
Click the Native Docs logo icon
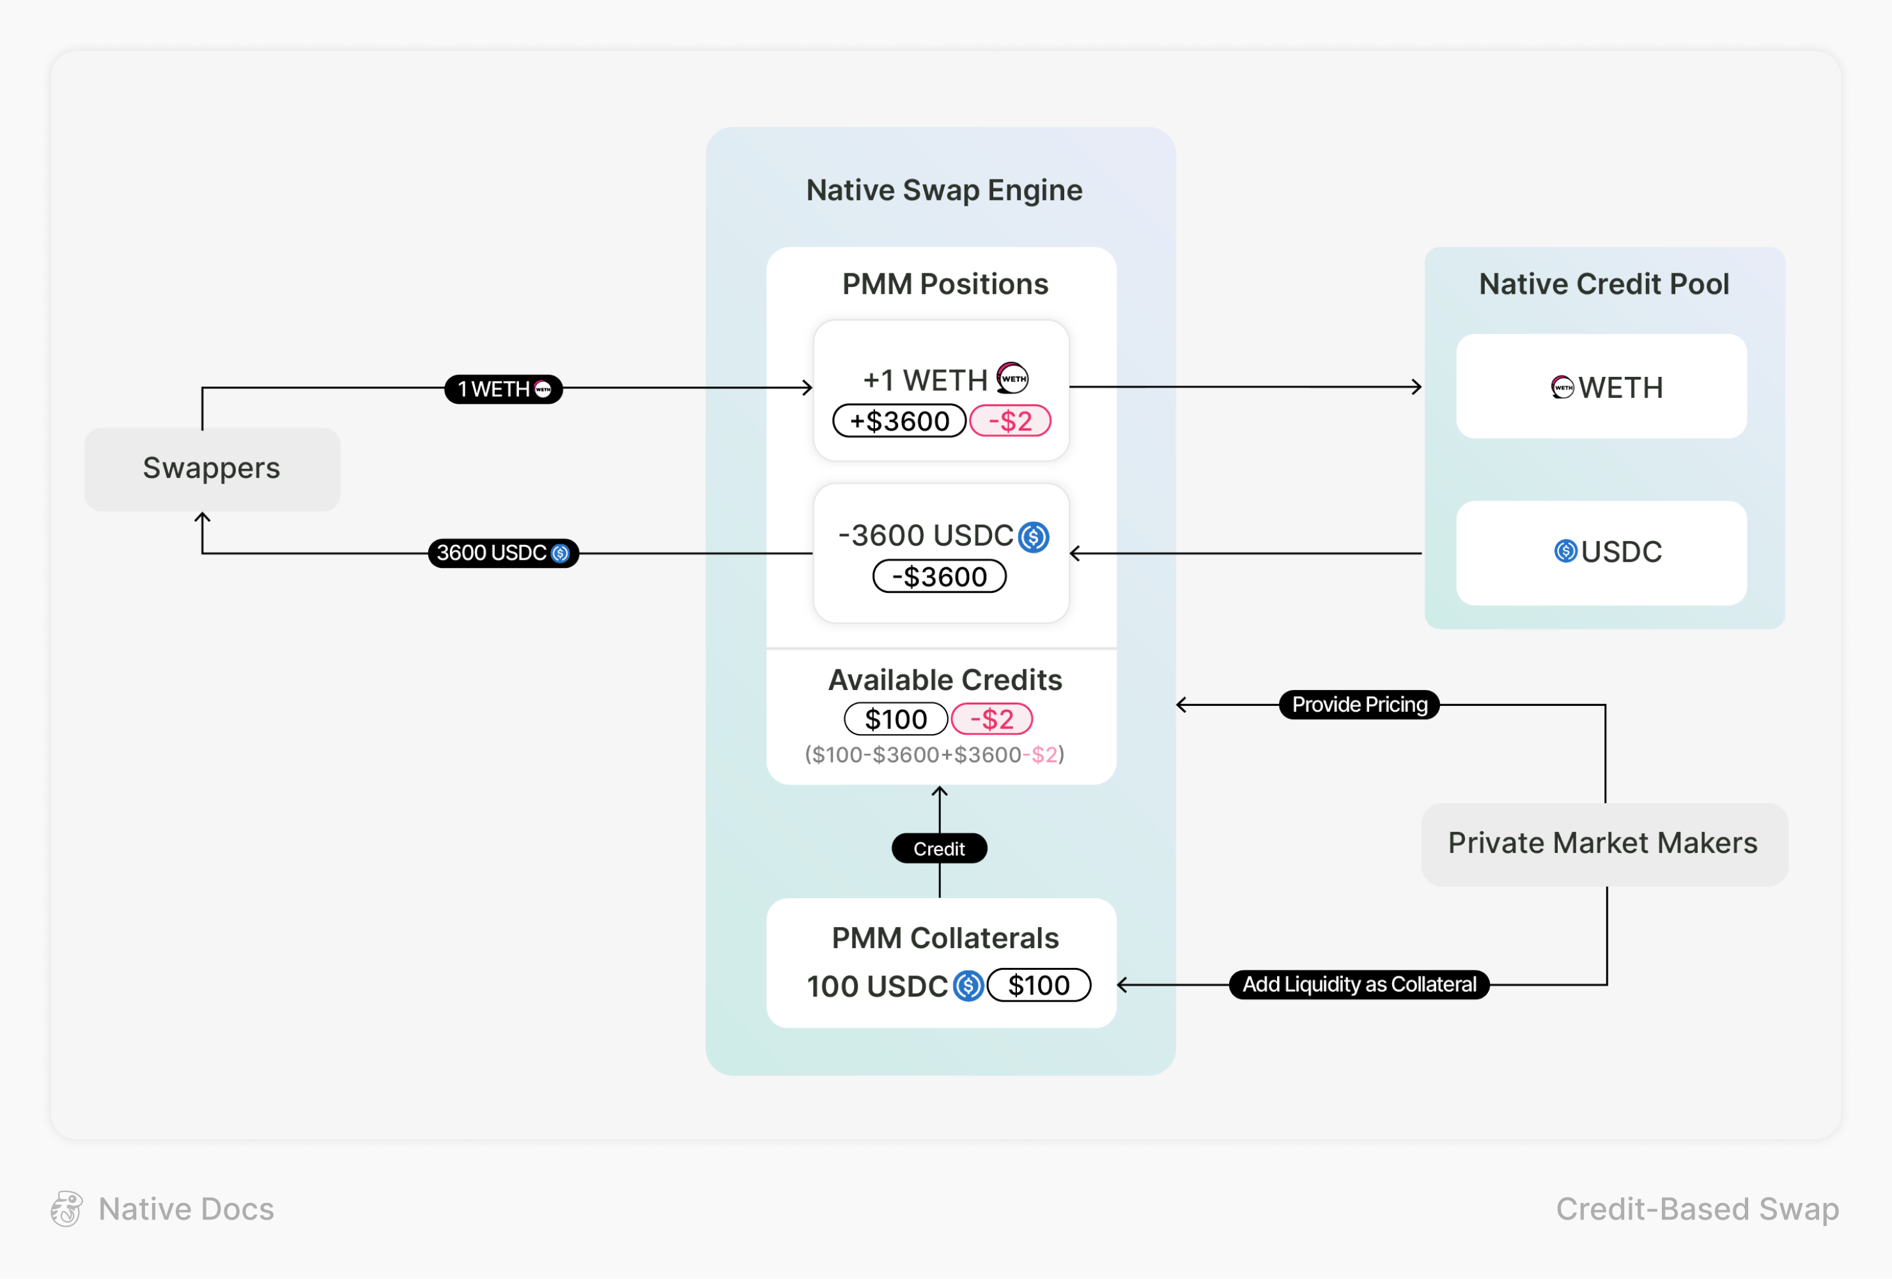[66, 1209]
